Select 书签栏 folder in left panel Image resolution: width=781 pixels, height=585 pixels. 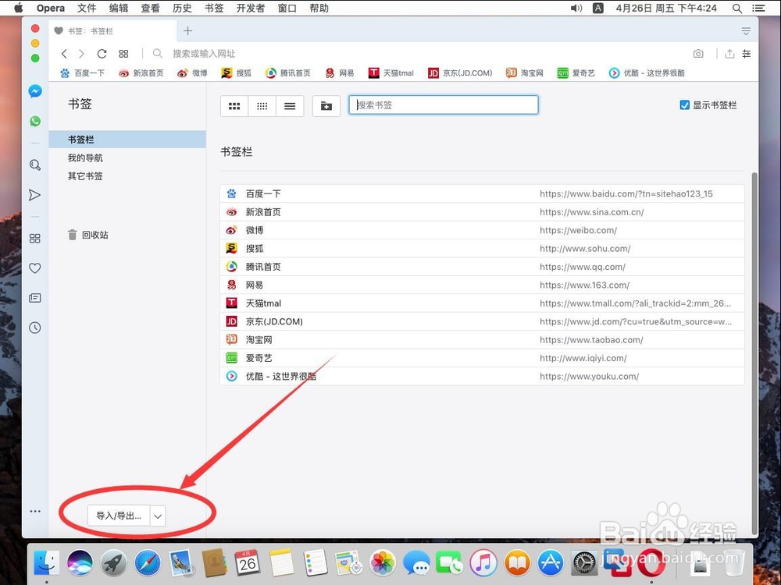pyautogui.click(x=127, y=140)
